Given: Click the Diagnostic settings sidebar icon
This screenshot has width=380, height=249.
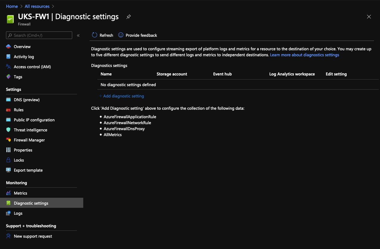Looking at the screenshot, I should click(x=9, y=203).
